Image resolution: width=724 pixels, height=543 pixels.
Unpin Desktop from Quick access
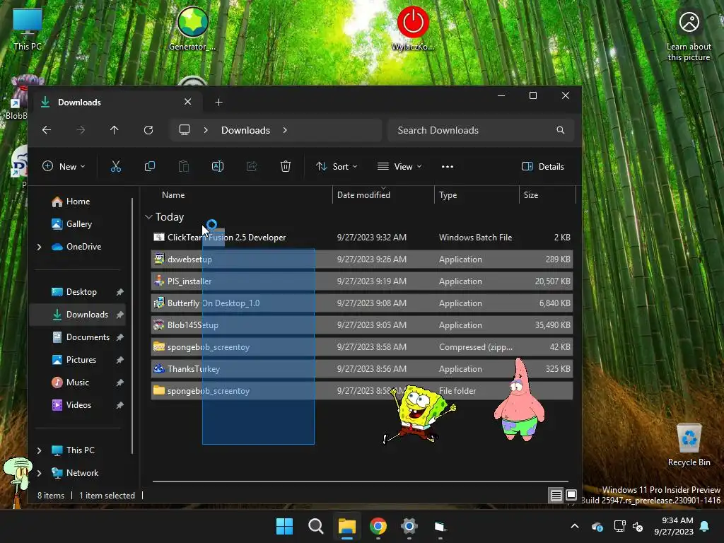click(119, 292)
